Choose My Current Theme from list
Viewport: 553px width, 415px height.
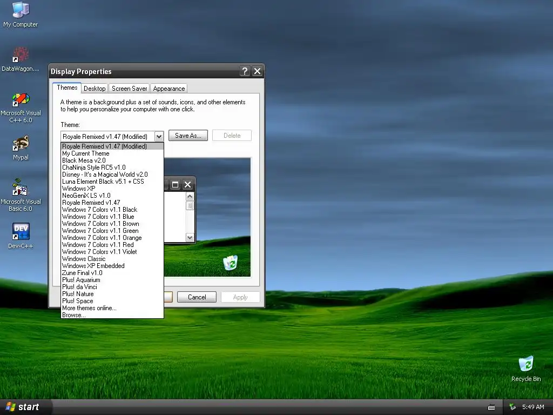pos(112,153)
